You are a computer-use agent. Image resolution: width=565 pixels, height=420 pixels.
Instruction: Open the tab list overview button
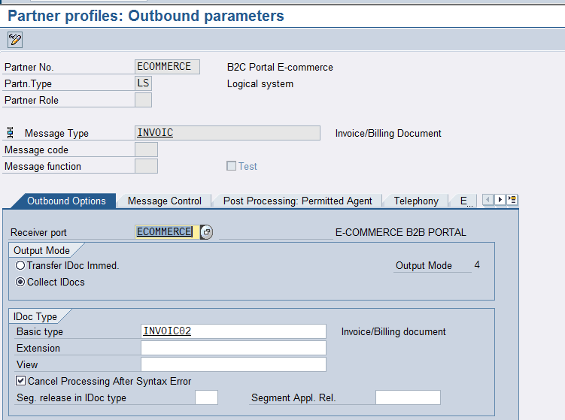tap(512, 200)
